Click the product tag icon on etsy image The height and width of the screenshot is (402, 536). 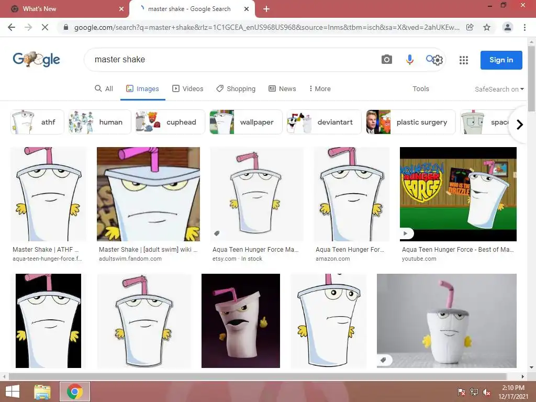217,233
